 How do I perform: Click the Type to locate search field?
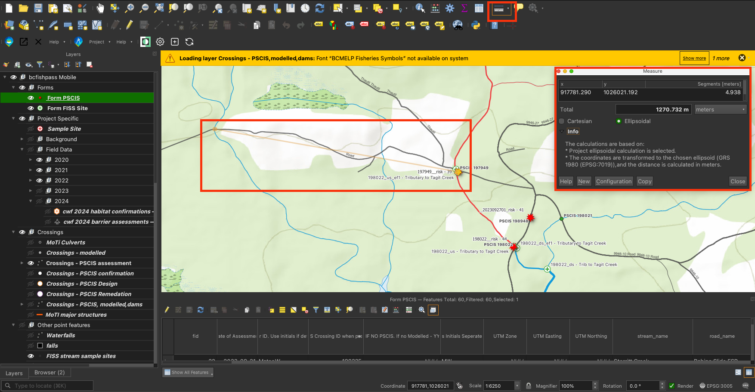click(48, 386)
